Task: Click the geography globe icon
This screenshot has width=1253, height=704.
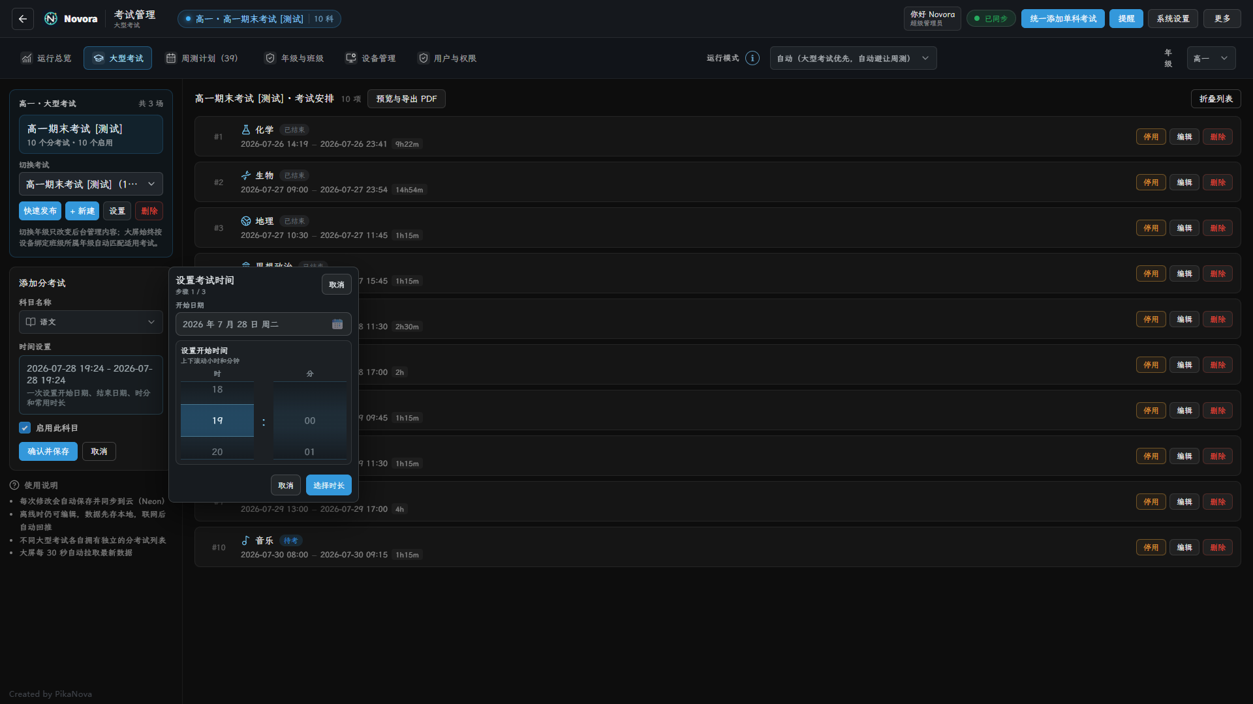Action: tap(246, 221)
